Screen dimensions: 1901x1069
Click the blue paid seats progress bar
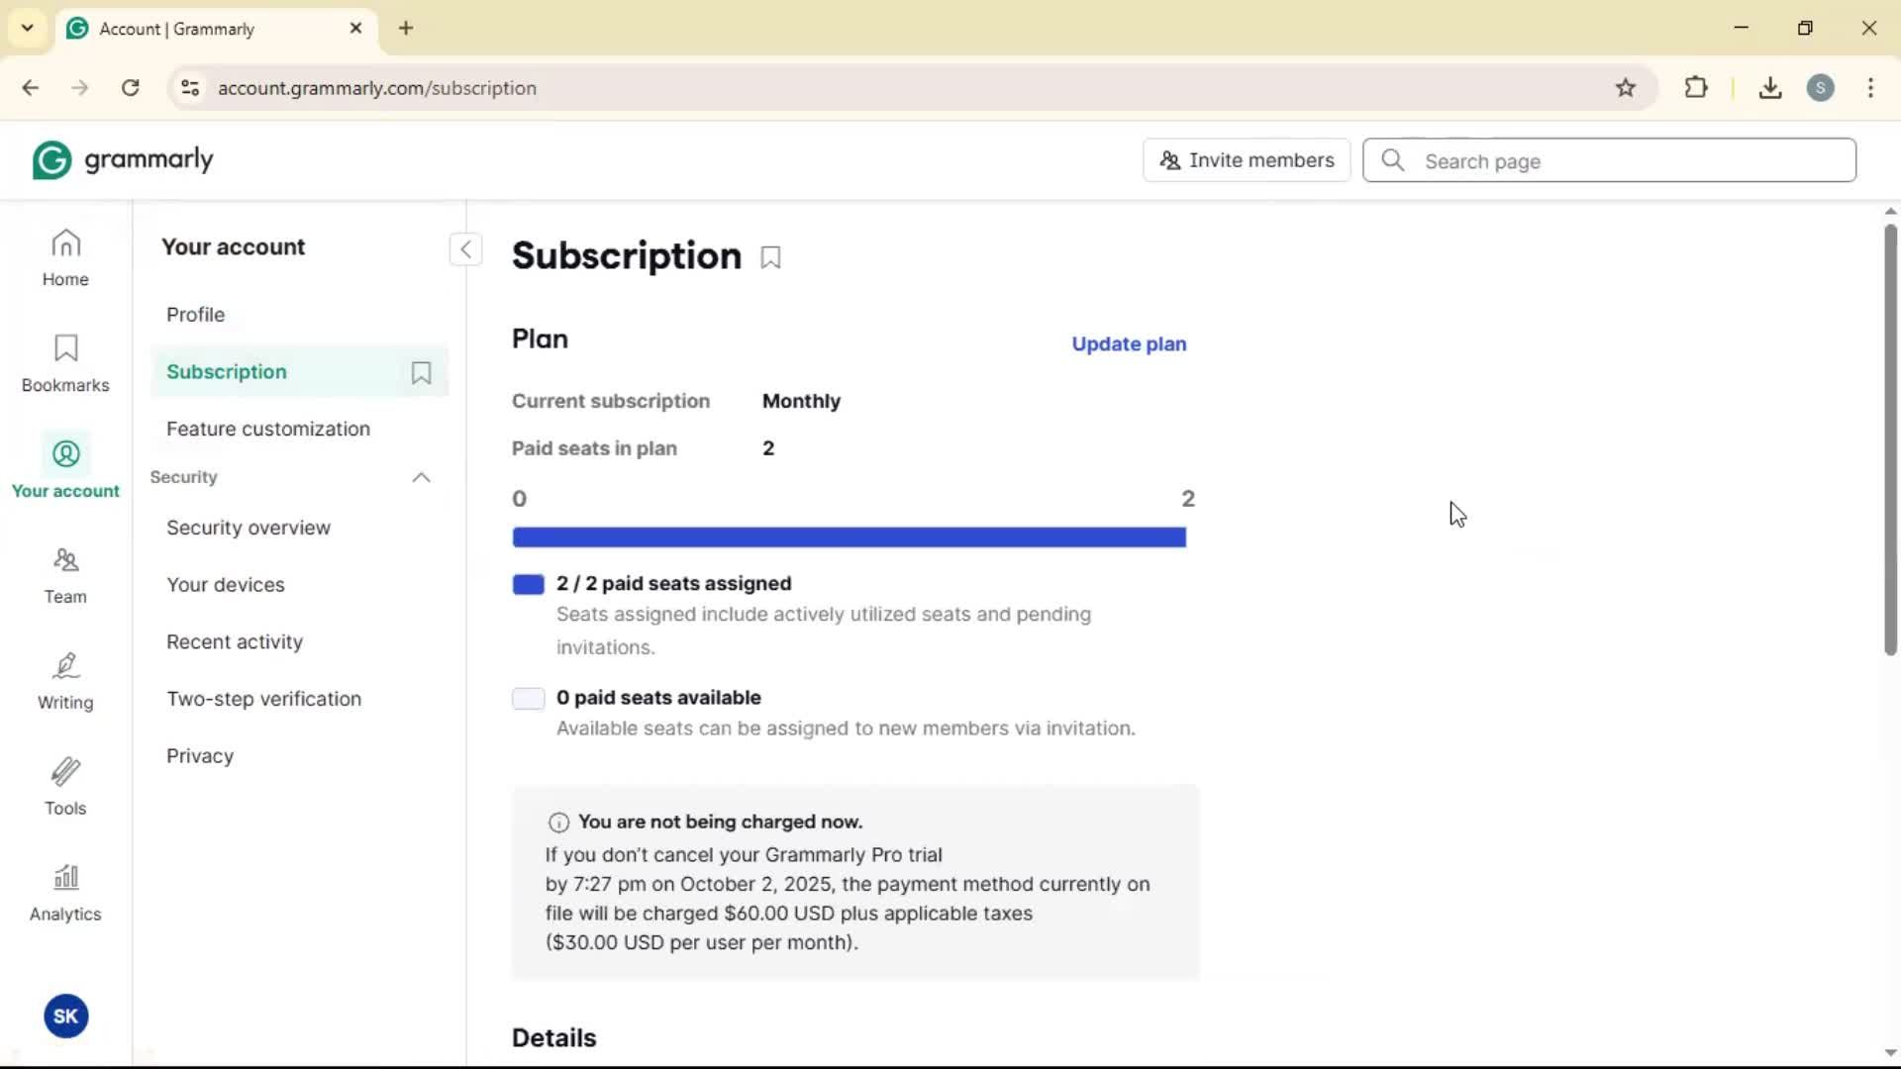pyautogui.click(x=849, y=537)
